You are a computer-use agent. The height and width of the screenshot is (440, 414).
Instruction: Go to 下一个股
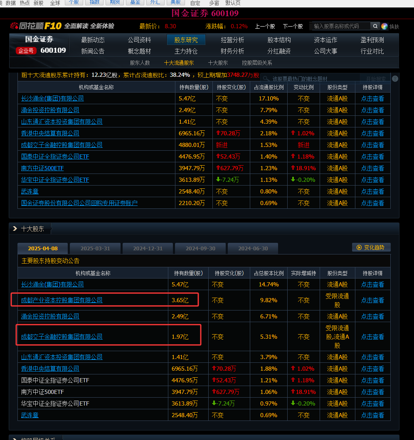(x=293, y=27)
